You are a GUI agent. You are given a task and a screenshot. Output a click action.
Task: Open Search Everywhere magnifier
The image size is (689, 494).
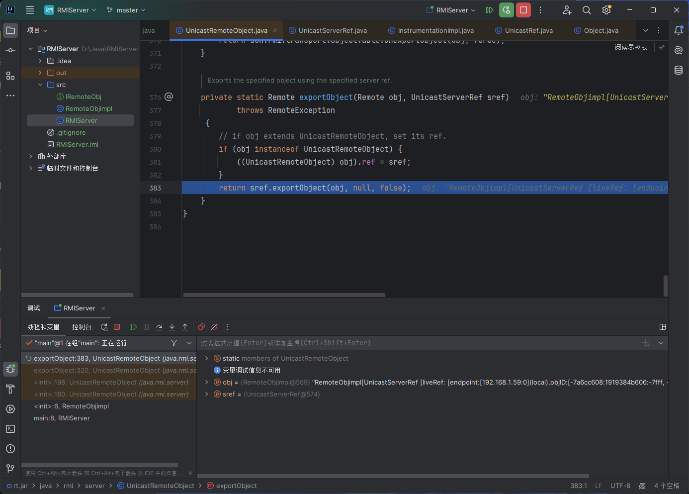point(587,10)
